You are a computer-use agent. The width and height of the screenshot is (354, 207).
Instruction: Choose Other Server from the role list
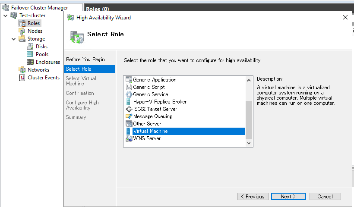click(x=147, y=124)
